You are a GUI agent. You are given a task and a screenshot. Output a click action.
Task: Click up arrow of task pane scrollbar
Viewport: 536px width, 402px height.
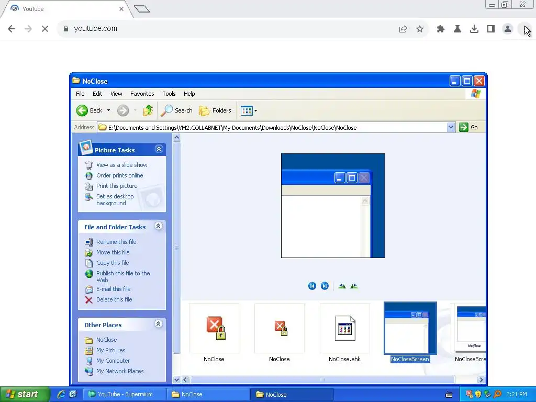click(177, 138)
